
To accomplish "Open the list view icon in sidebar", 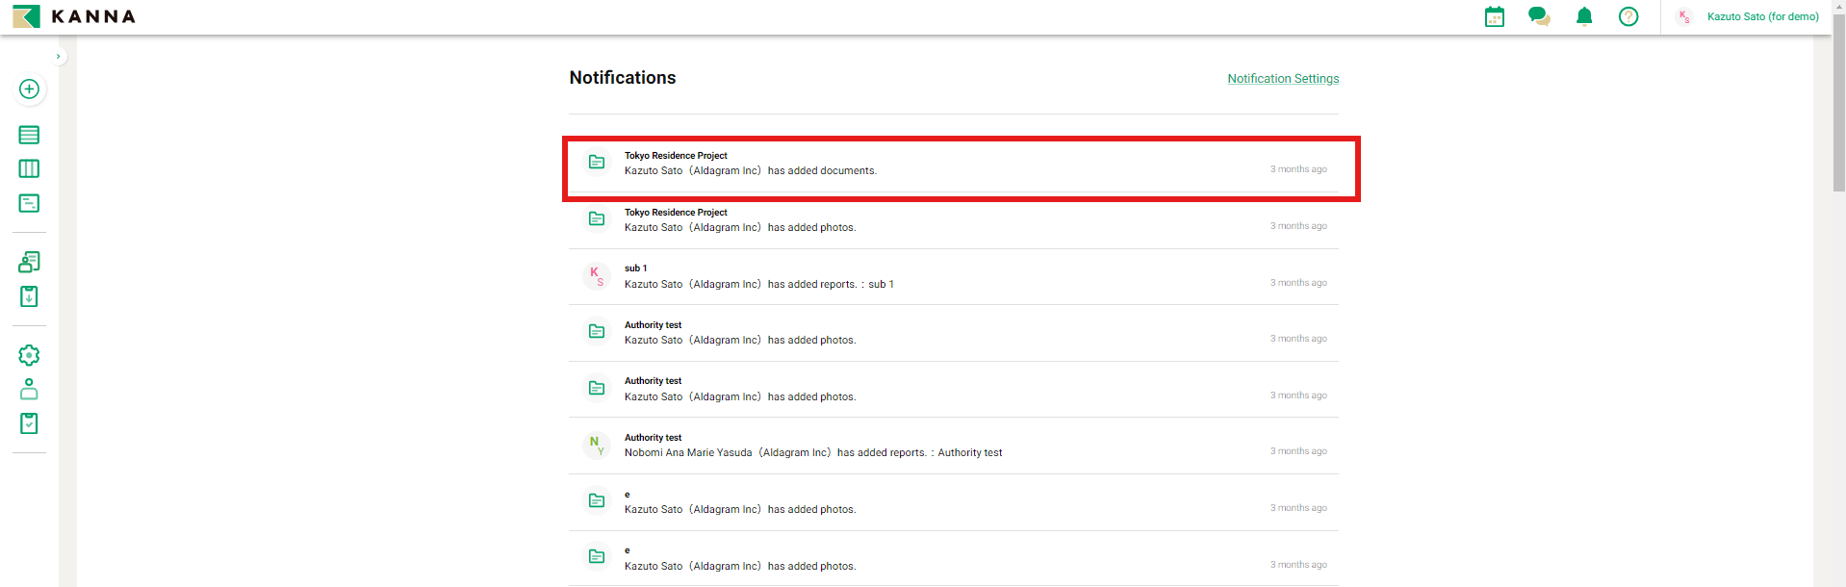I will pos(29,135).
